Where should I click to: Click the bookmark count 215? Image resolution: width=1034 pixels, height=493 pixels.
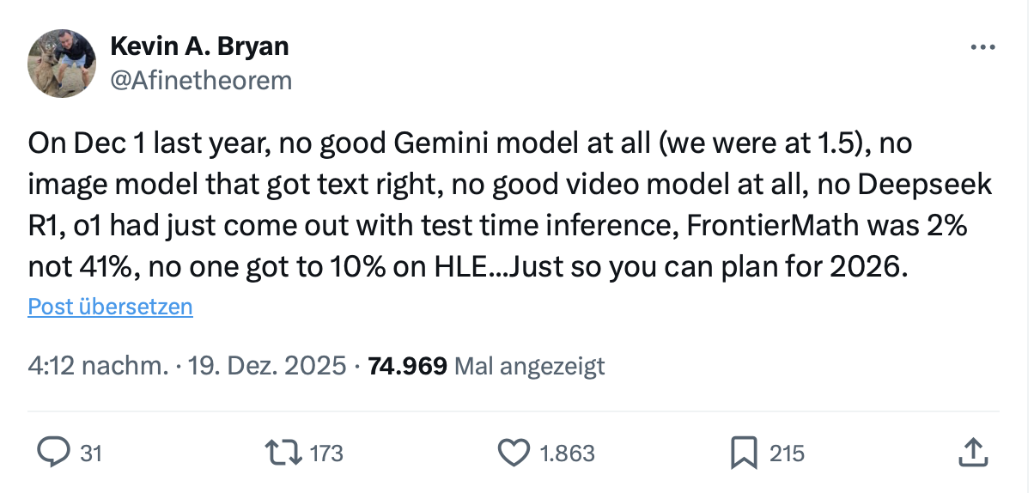click(787, 453)
